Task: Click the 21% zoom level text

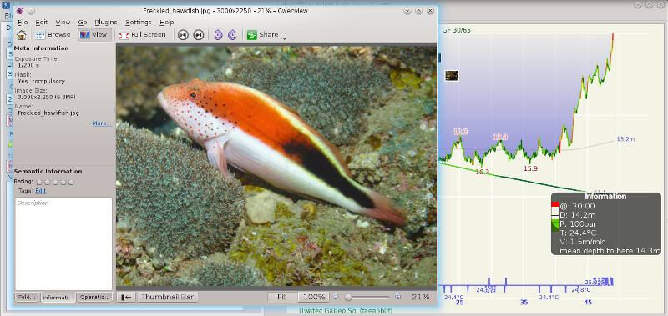Action: point(421,298)
